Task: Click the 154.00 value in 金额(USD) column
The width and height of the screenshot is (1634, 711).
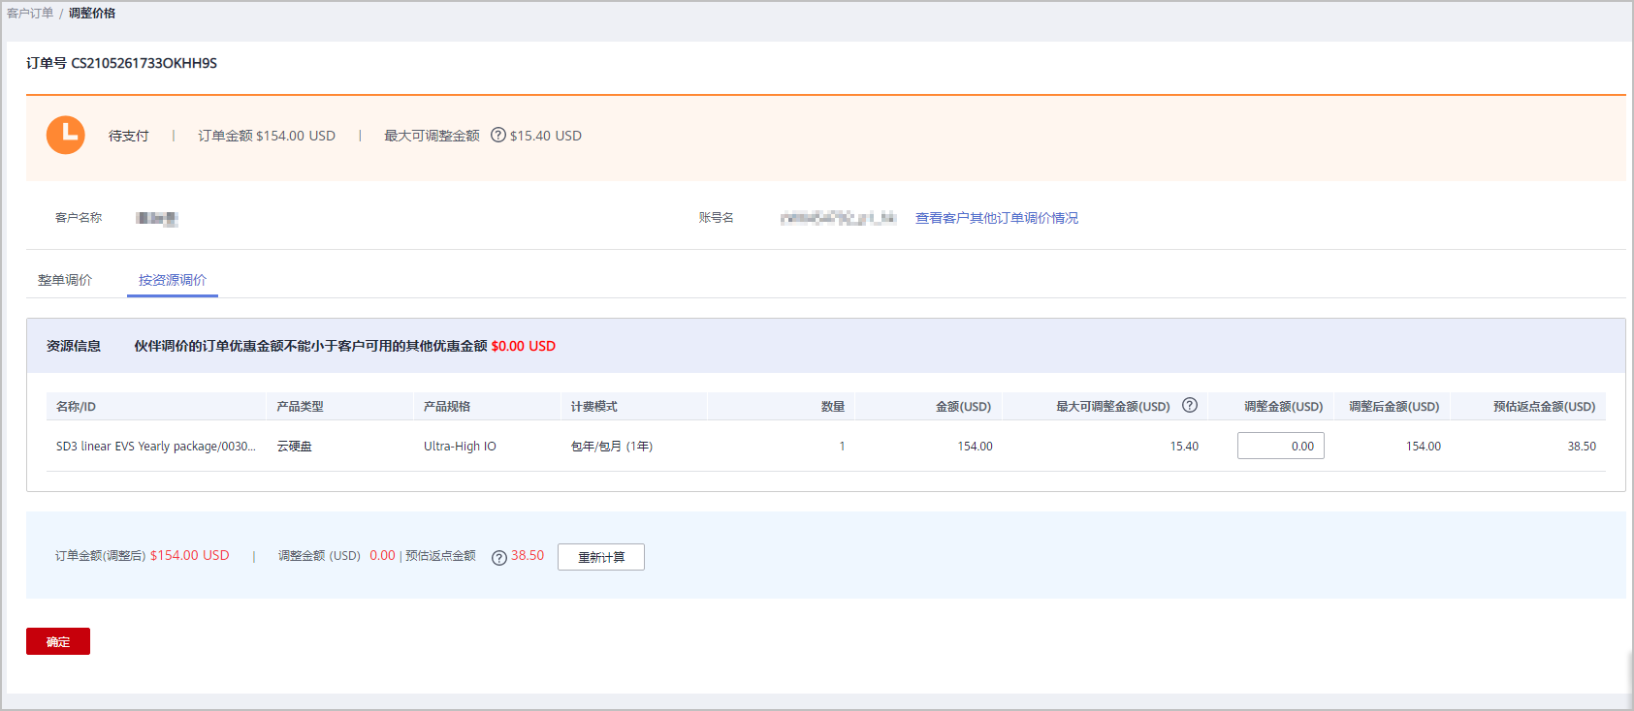Action: click(976, 447)
